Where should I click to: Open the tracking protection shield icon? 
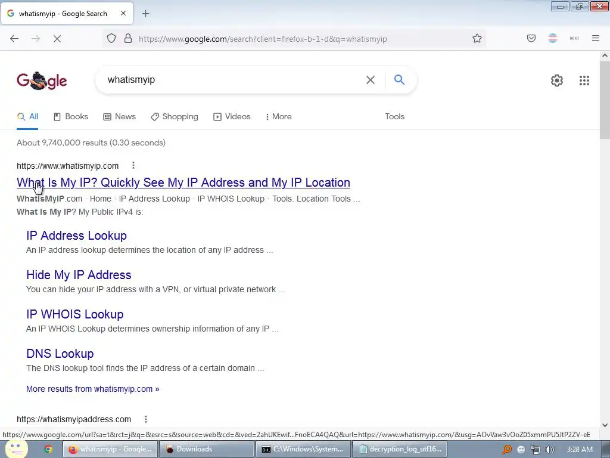click(x=111, y=39)
